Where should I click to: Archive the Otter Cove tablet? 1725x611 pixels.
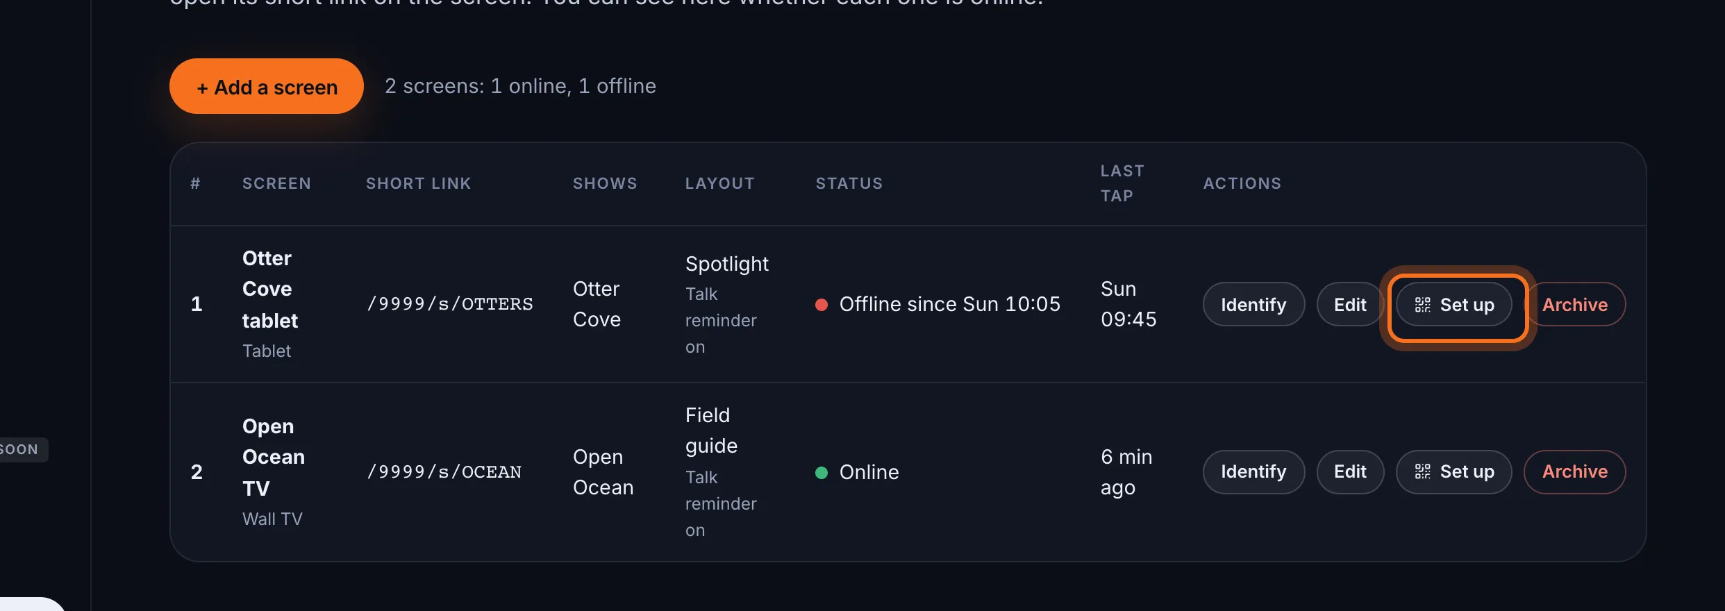(x=1575, y=304)
